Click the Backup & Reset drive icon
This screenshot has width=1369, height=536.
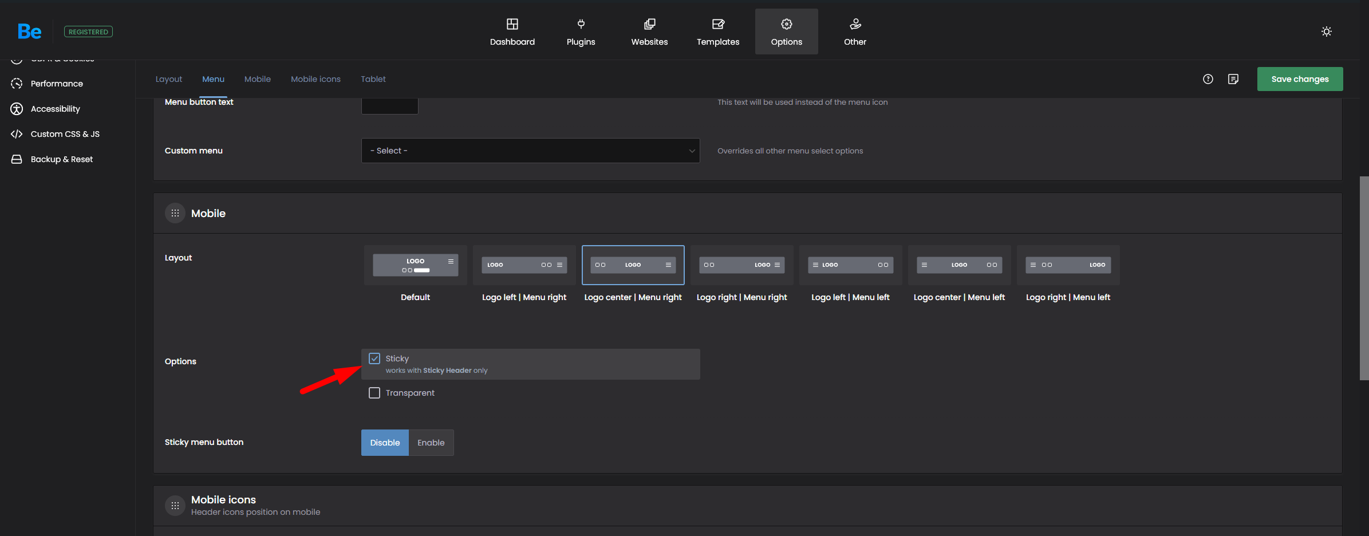tap(17, 159)
